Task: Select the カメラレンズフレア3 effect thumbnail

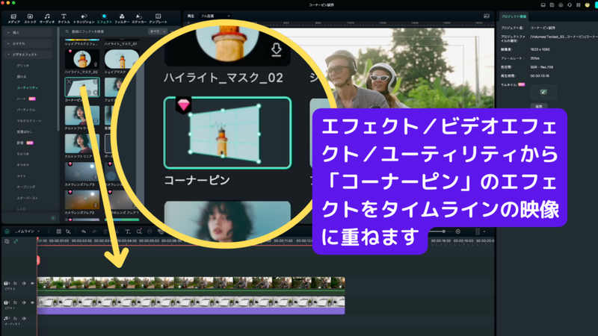Action: point(82,172)
